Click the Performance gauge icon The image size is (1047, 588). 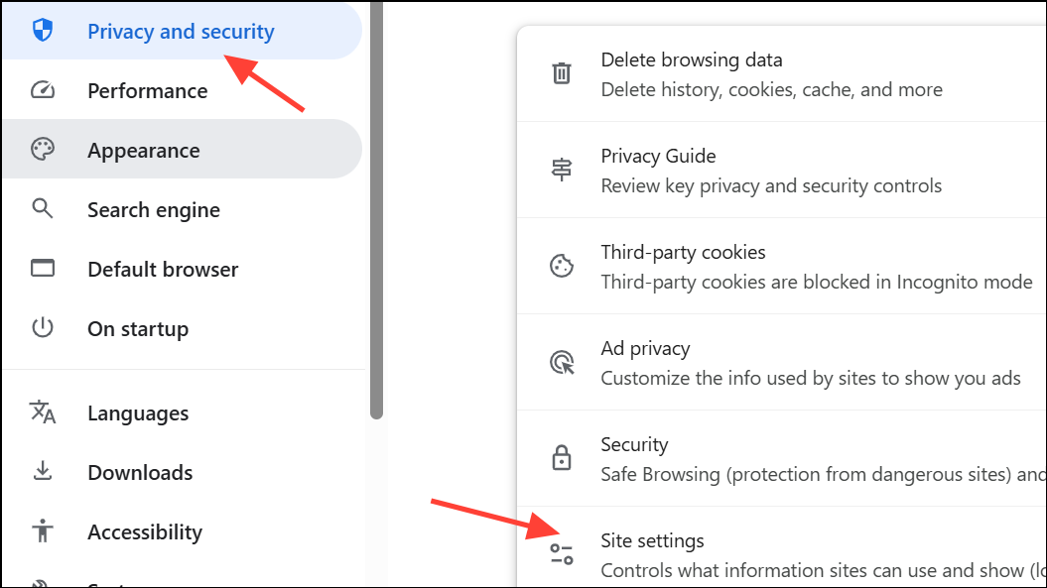point(43,90)
